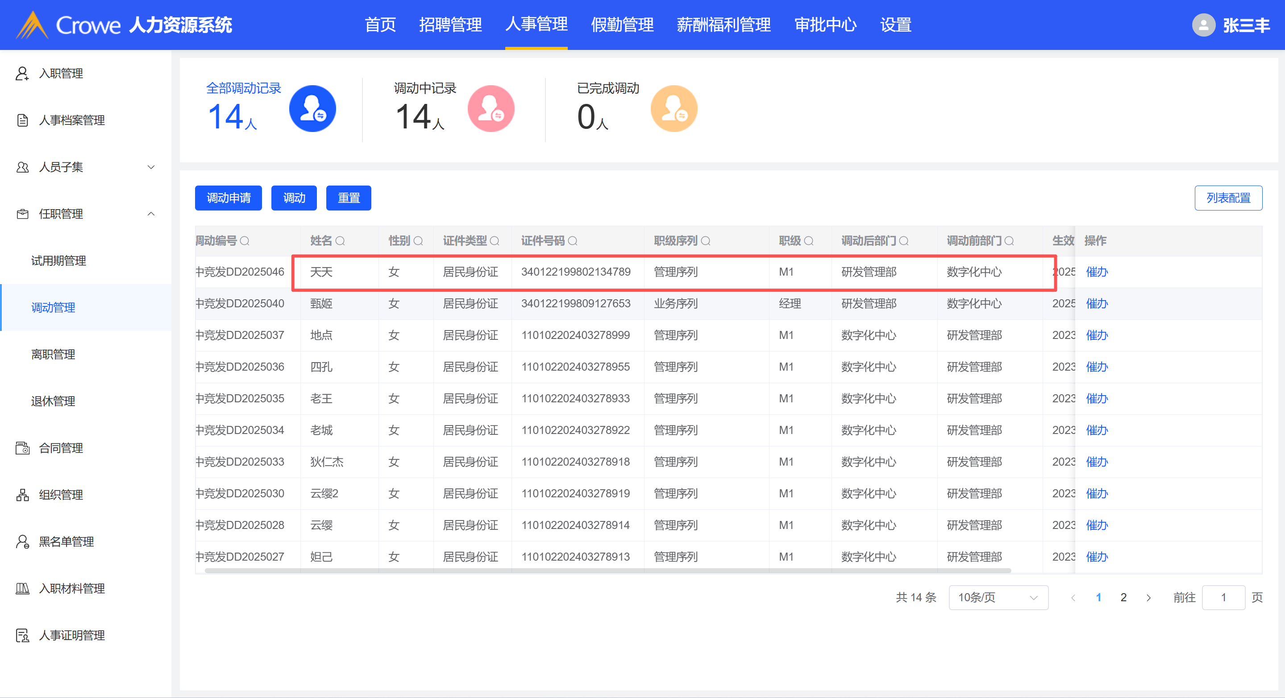Click the search icon beside 职级序列 header
Image resolution: width=1285 pixels, height=698 pixels.
point(706,241)
